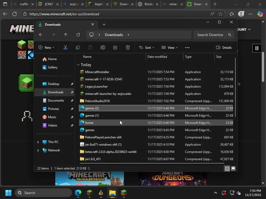
Task: Open Videos in navigation pane
Action: point(55,125)
